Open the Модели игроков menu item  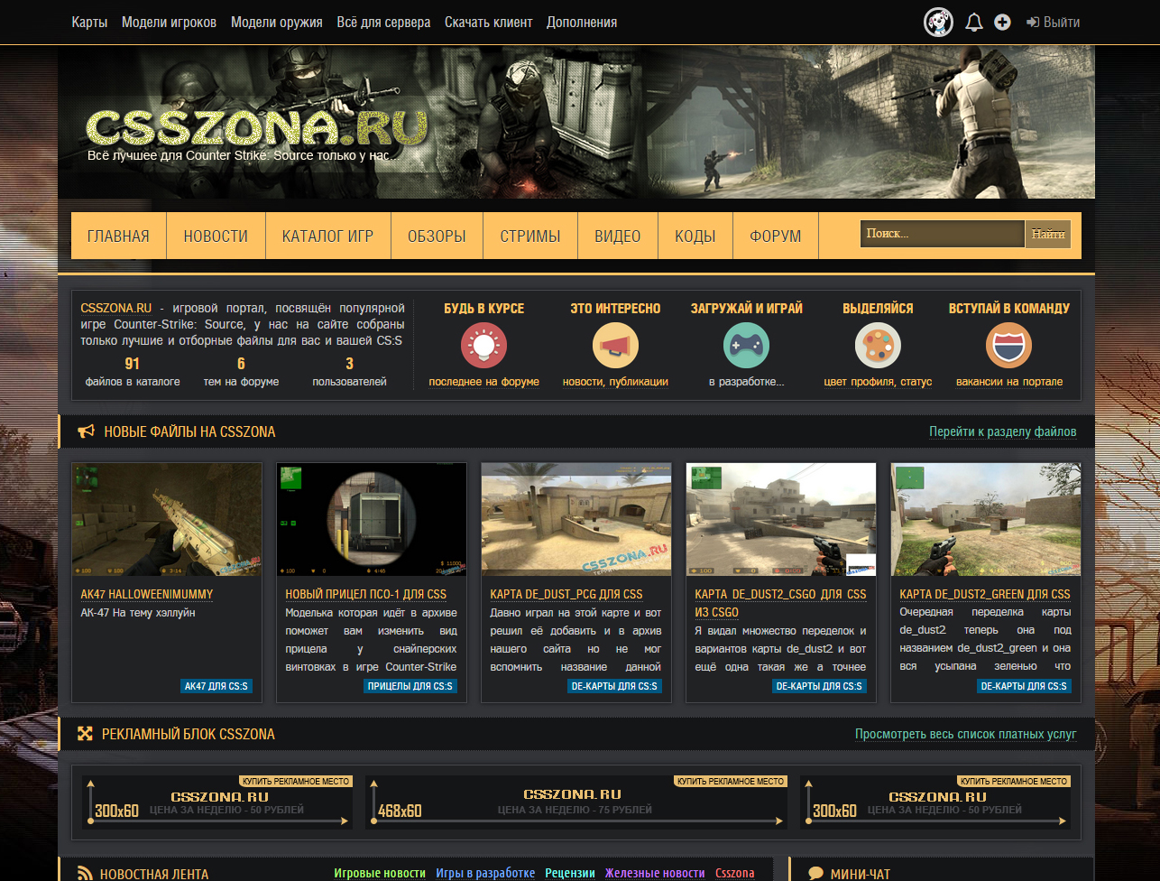coord(169,22)
